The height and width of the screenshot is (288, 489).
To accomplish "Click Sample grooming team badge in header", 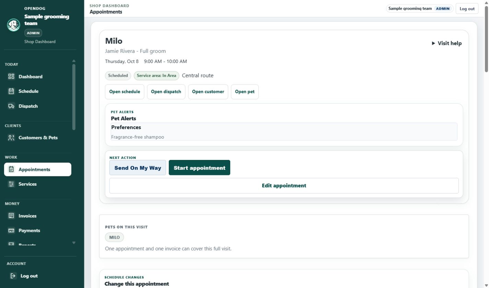I will click(420, 9).
